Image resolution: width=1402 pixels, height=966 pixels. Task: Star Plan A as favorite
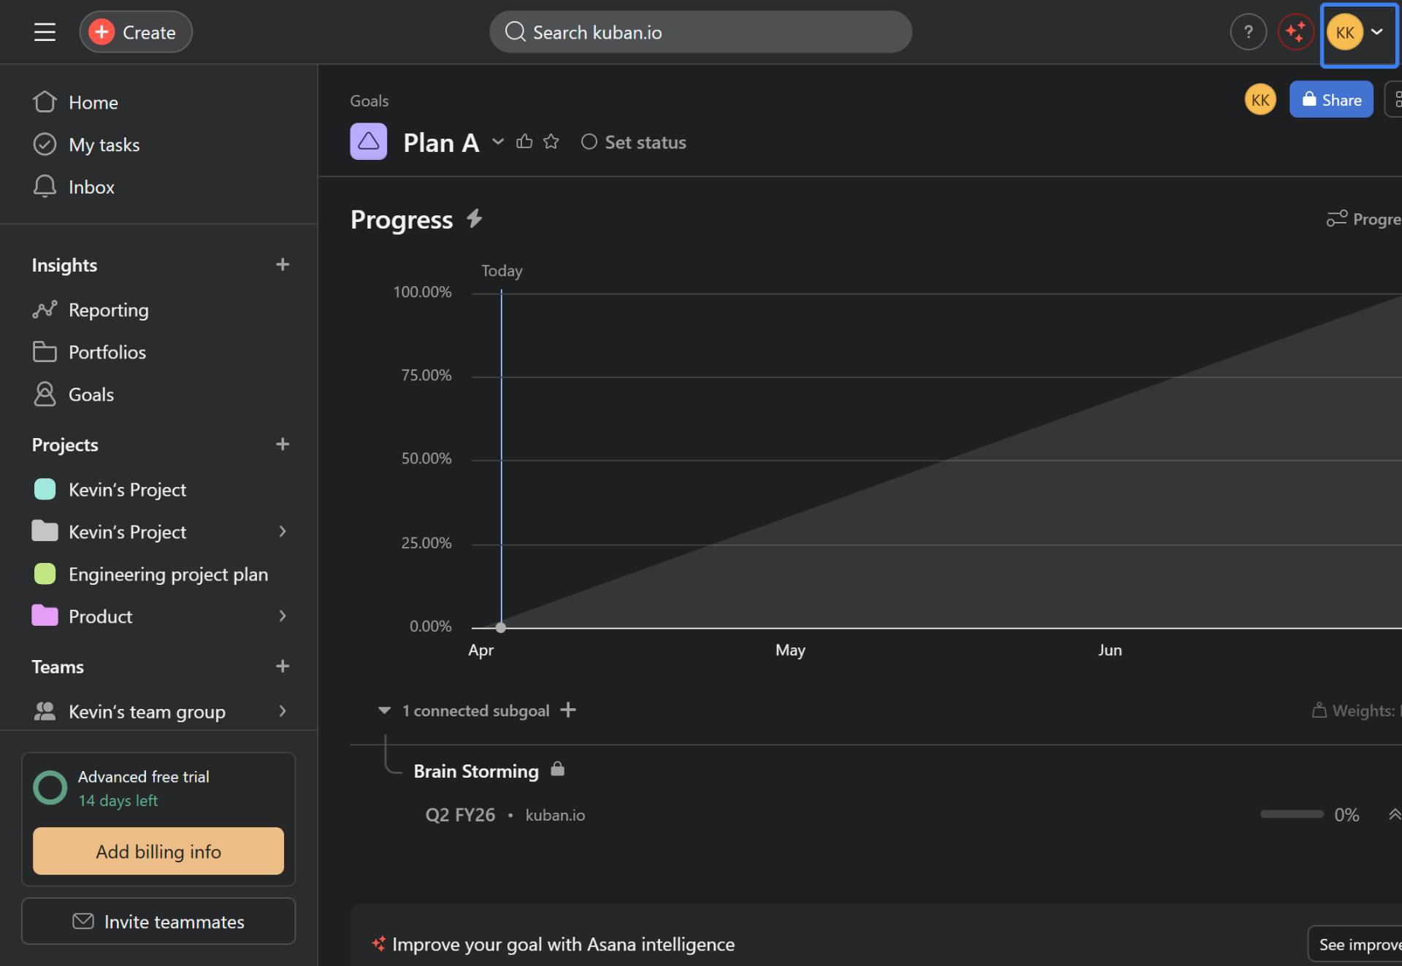coord(551,142)
